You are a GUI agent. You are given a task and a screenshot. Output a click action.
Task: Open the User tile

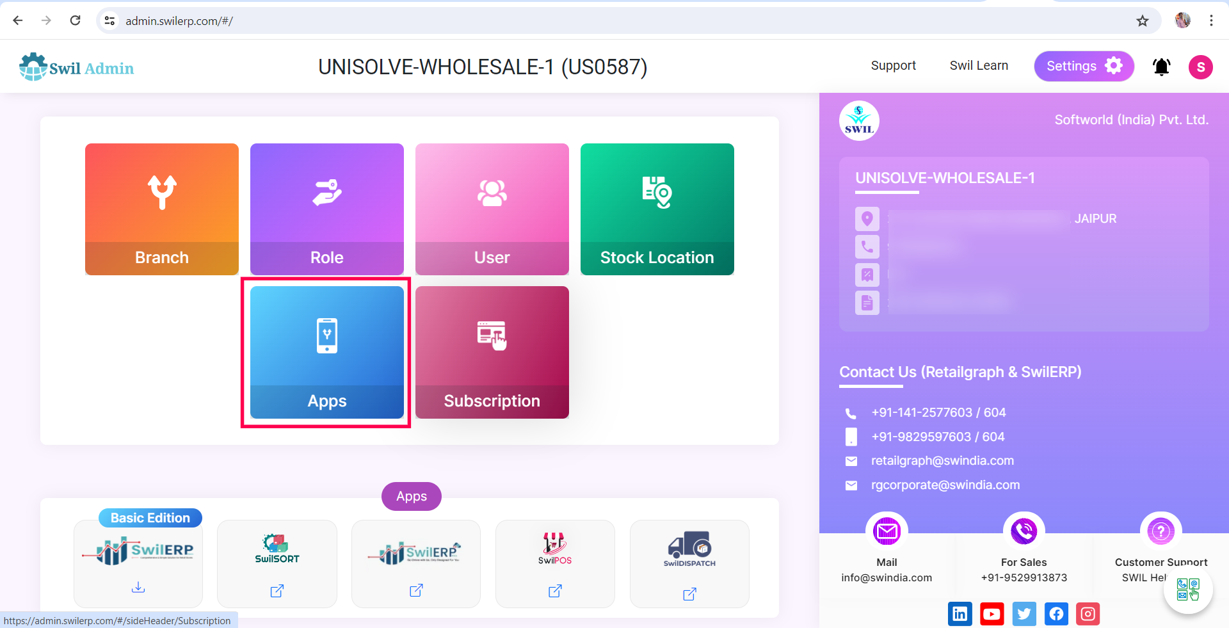492,209
